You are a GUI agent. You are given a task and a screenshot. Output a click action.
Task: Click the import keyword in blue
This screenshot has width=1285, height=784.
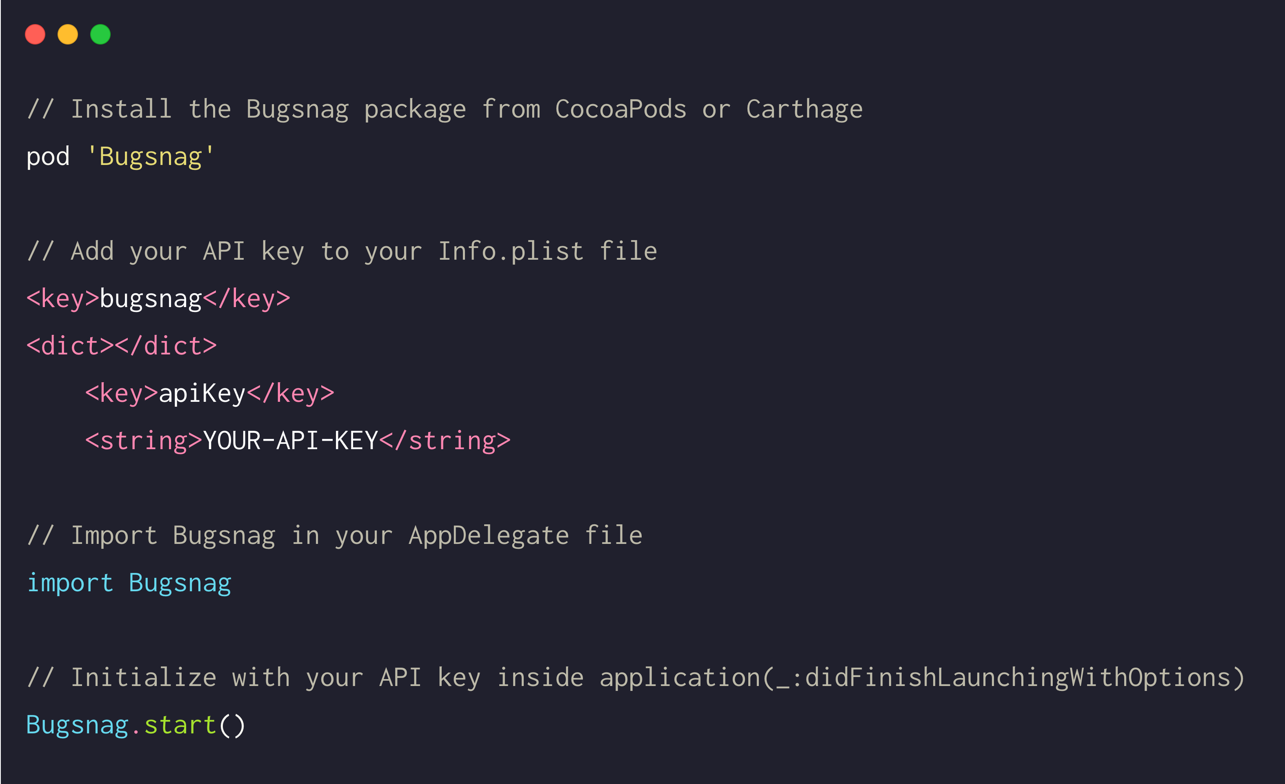pyautogui.click(x=70, y=583)
